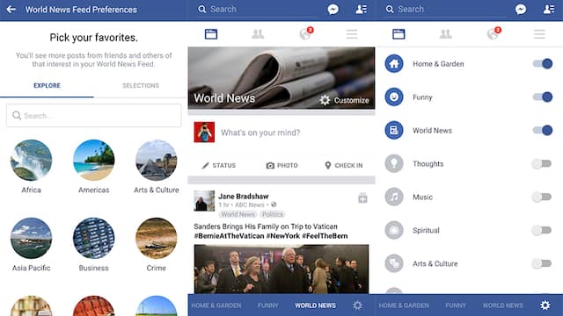The height and width of the screenshot is (316, 563).
Task: Open notifications globe in middle panel
Action: [x=305, y=34]
